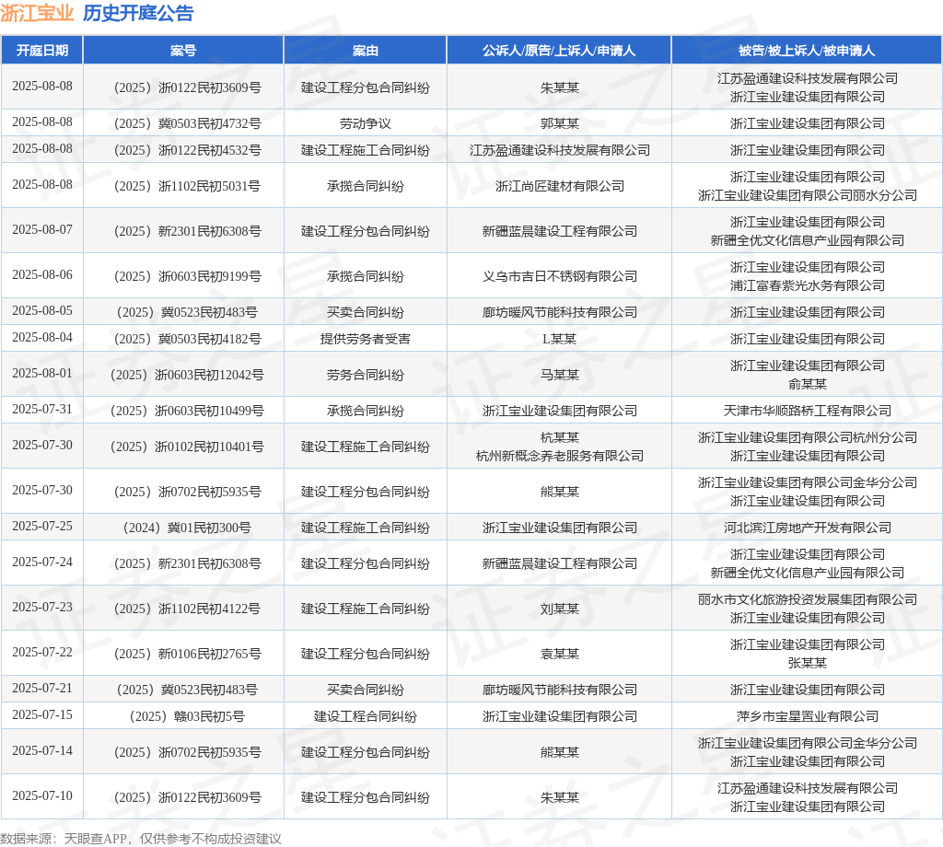Select the 案号 column header

pos(183,51)
